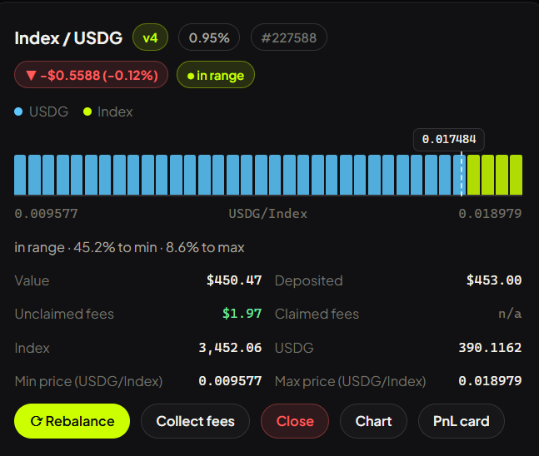
Task: Click the 0.009577 chart minimum label
Action: pos(46,214)
